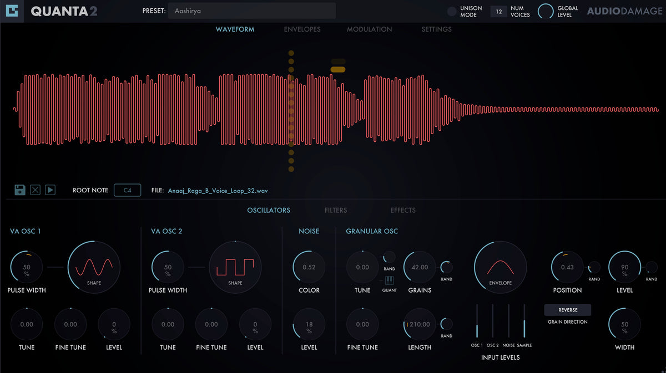Click the VA OSC 2 Fine Tune knob
666x373 pixels.
coord(211,324)
